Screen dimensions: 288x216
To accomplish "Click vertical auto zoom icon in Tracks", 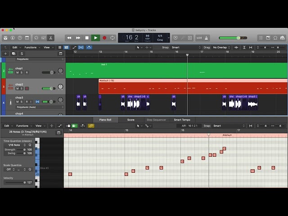I will (244, 47).
